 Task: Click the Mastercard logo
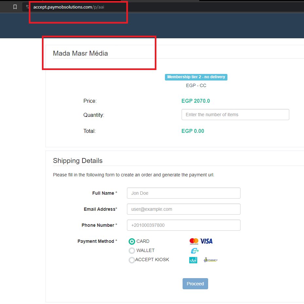click(194, 241)
